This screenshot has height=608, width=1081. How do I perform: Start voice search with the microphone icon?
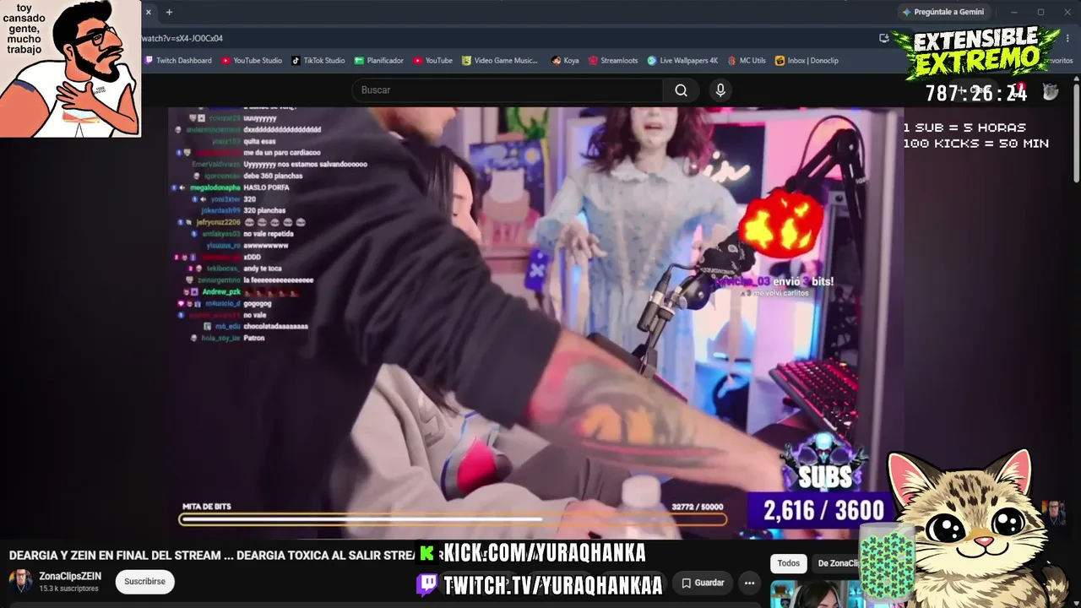(720, 90)
